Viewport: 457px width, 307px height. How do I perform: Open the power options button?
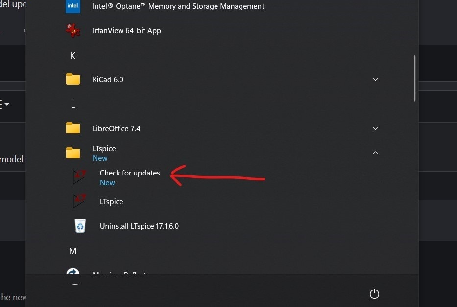click(375, 294)
